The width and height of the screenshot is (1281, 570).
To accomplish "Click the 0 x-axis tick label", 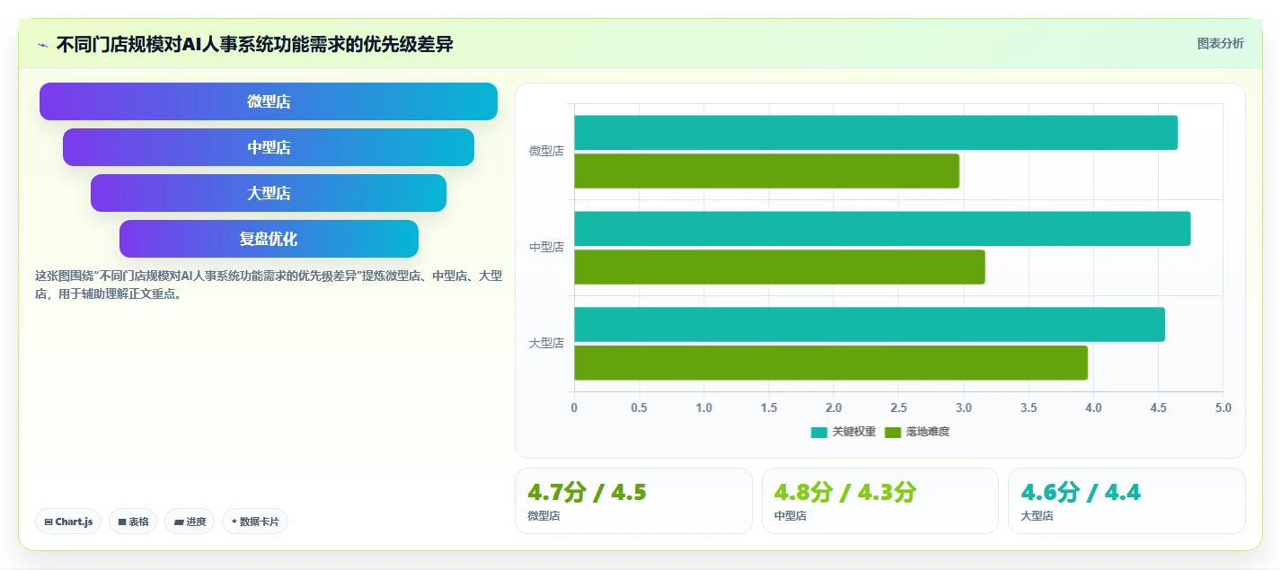I will click(574, 408).
